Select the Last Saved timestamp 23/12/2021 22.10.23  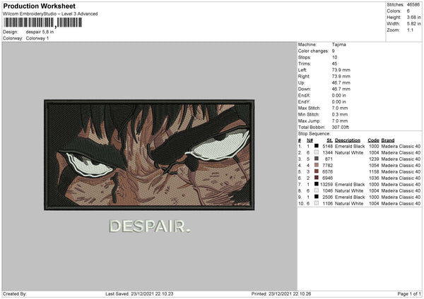click(152, 293)
